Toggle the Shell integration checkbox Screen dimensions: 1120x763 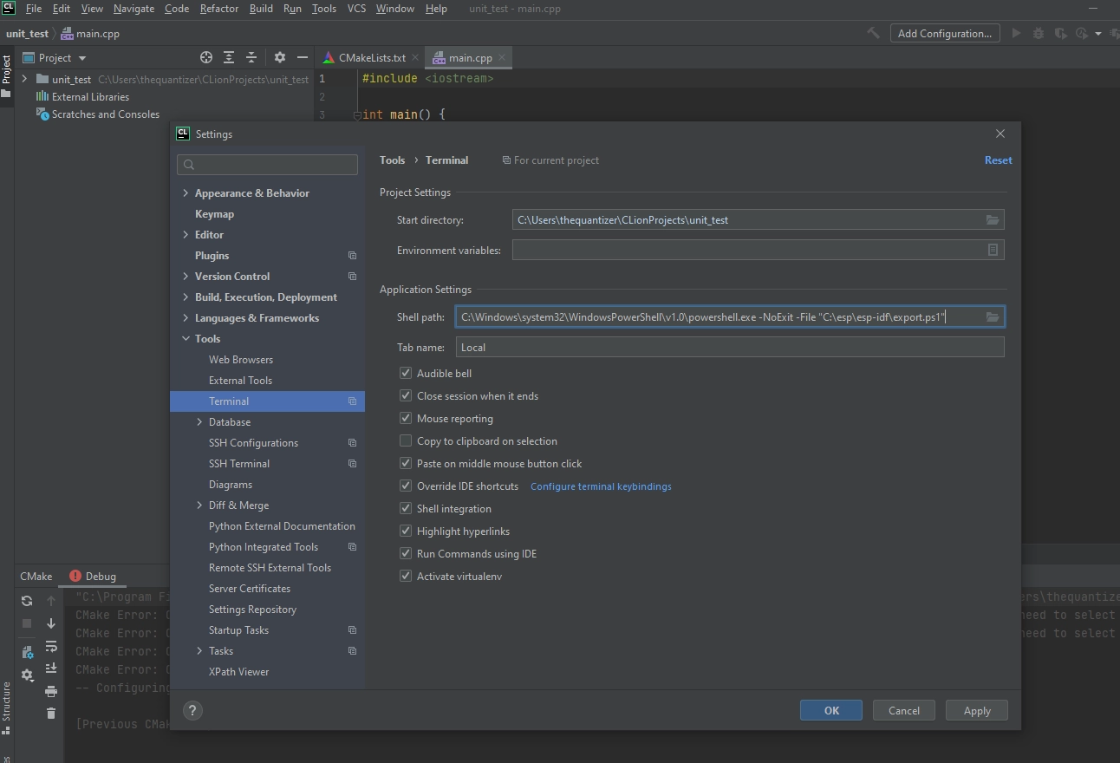[x=406, y=508]
